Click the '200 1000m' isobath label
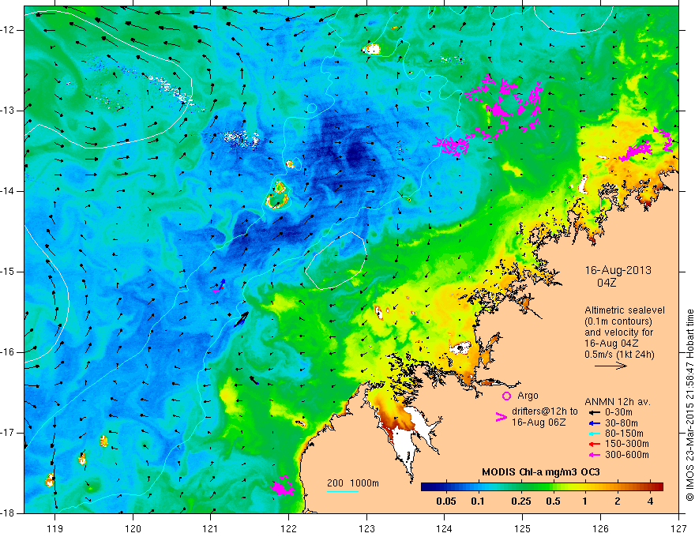The width and height of the screenshot is (695, 537). [x=353, y=483]
